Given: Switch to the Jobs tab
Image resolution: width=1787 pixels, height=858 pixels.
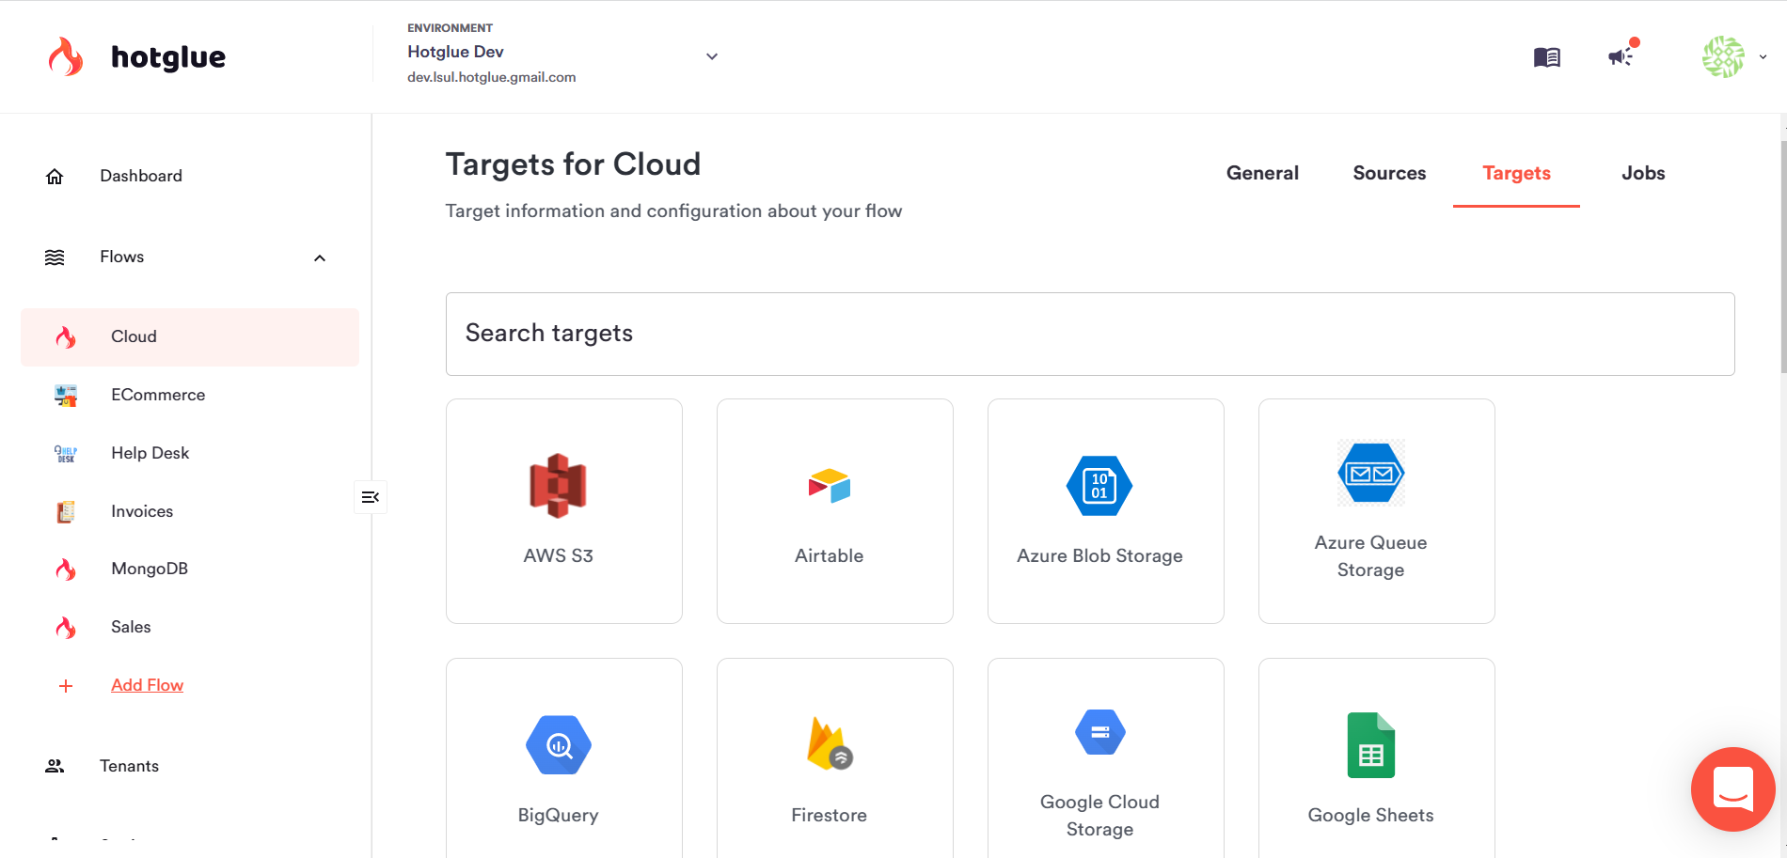Looking at the screenshot, I should point(1643,173).
